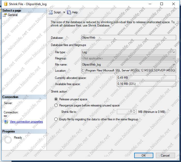The height and width of the screenshot is (162, 181).
Task: Click the Help label in toolbar
Action: [75, 12]
